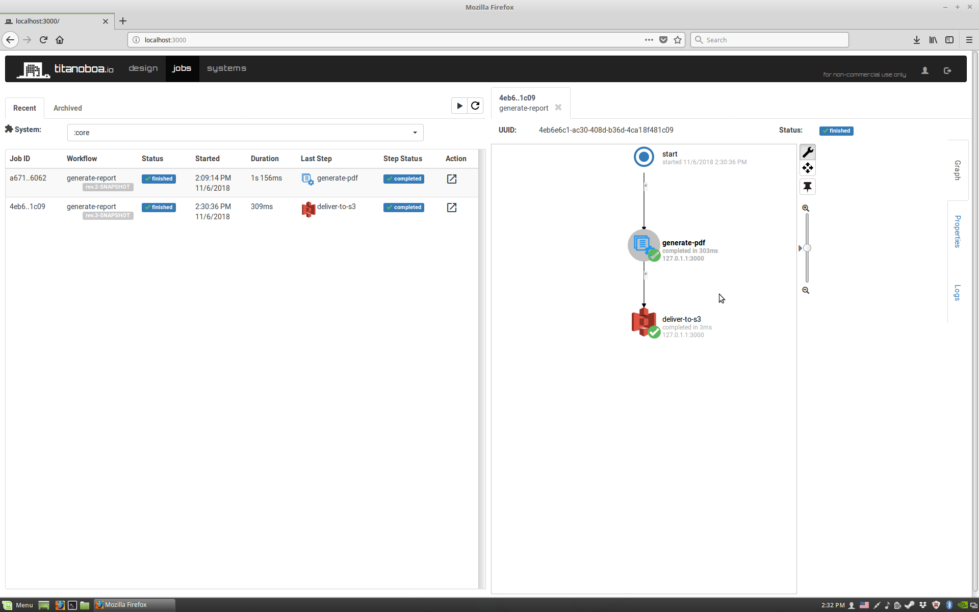Open job a671..6062 via action icon
979x612 pixels.
451,179
